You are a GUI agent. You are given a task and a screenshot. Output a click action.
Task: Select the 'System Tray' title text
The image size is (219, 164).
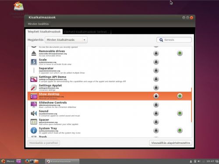coord(48,128)
